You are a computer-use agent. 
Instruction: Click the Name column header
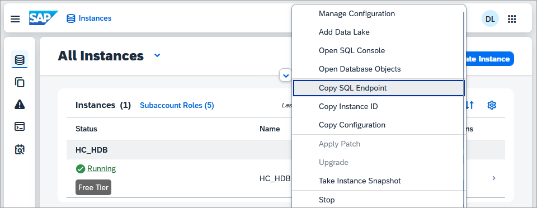point(270,129)
